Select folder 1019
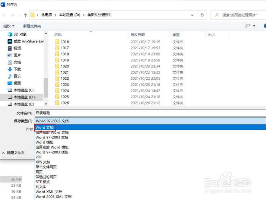266x200 pixels. coord(62,60)
